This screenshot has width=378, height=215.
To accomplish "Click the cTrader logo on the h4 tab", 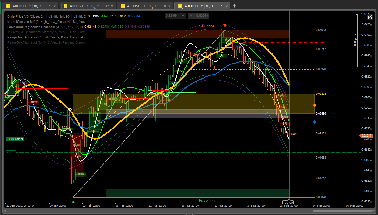I will [180, 6].
